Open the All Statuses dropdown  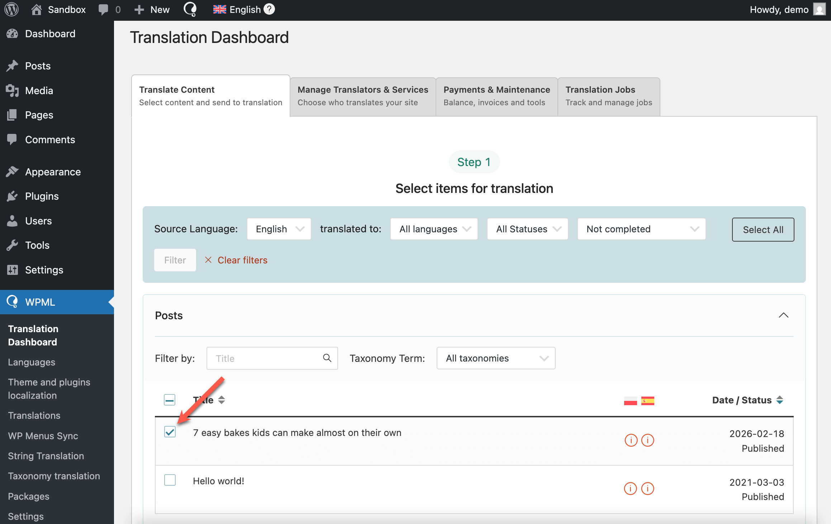tap(527, 229)
